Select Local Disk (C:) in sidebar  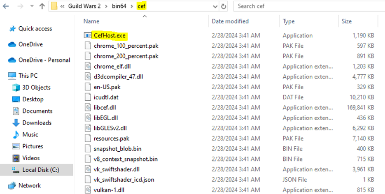tap(41, 170)
